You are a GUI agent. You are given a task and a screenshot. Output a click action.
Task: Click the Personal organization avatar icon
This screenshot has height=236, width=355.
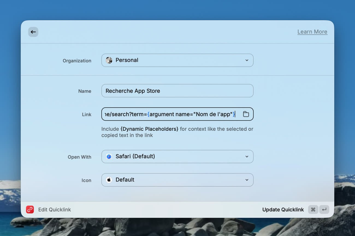pos(109,60)
